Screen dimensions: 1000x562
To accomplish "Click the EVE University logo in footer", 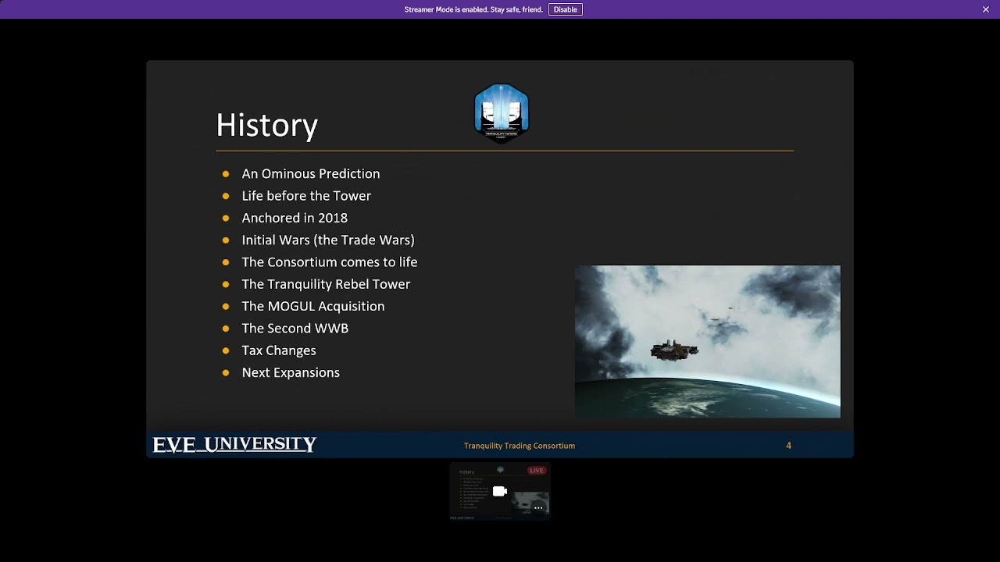I will (234, 445).
